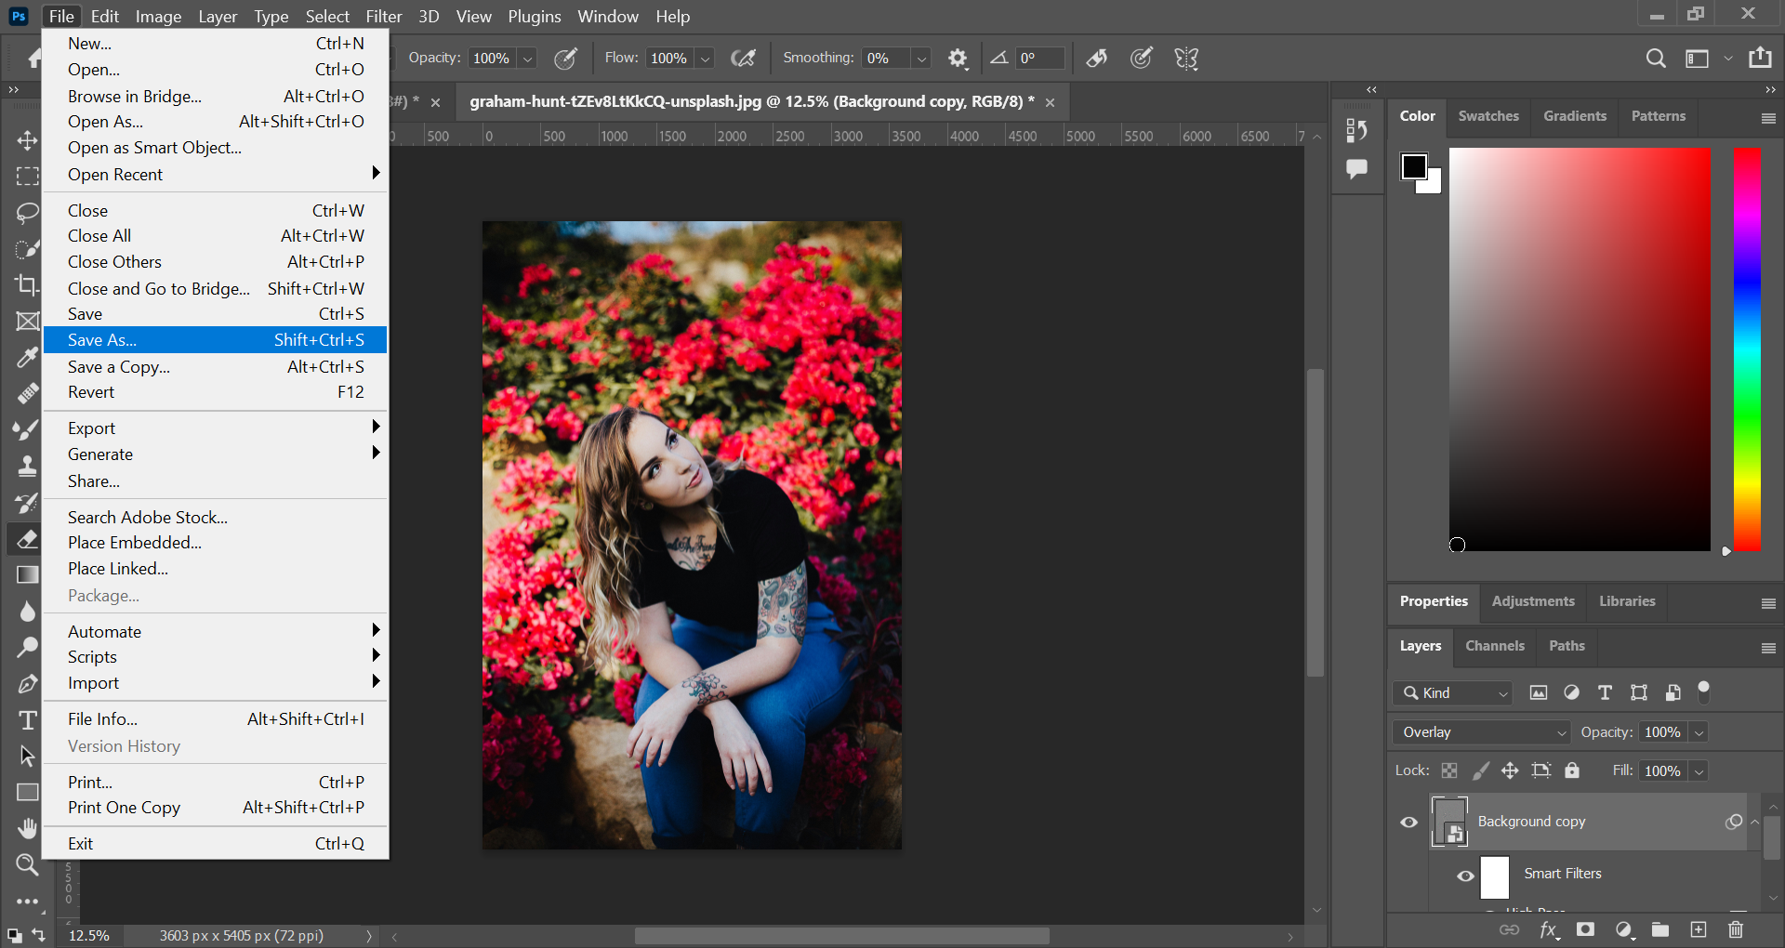
Task: Open smoothing options gear icon
Action: click(x=958, y=59)
